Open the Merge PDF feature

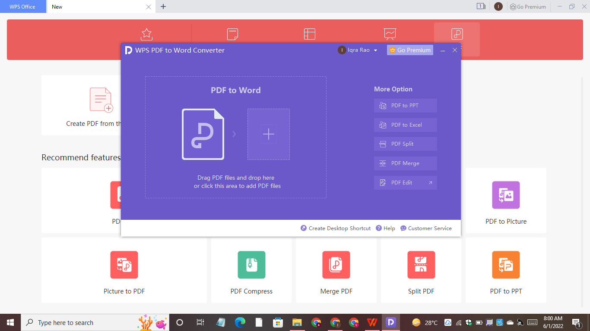336,270
